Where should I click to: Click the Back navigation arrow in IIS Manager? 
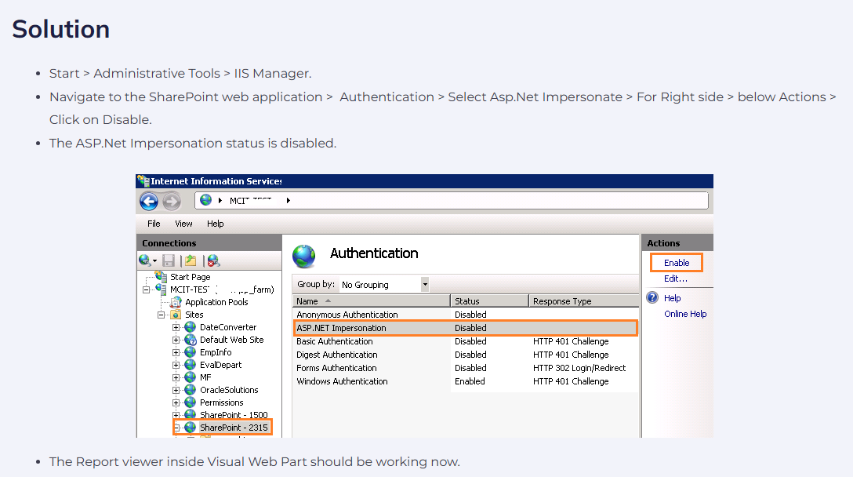(148, 202)
